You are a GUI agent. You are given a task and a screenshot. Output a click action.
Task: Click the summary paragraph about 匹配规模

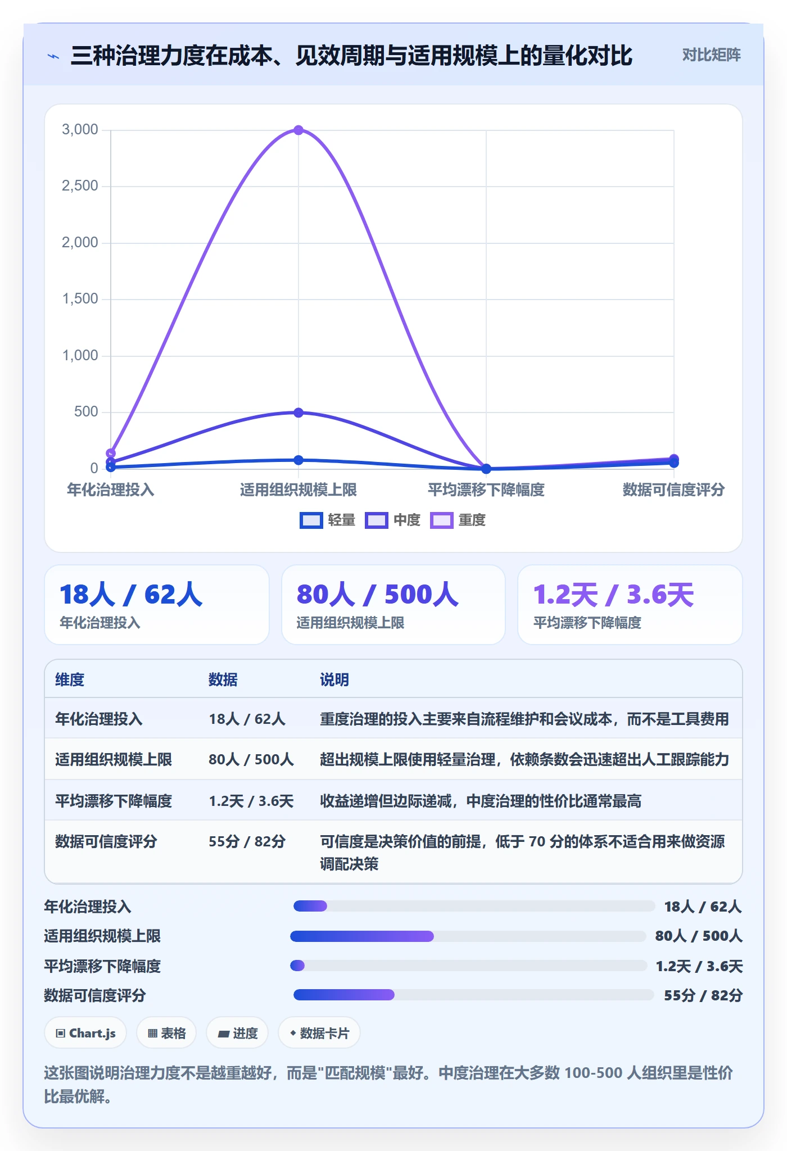click(388, 1085)
